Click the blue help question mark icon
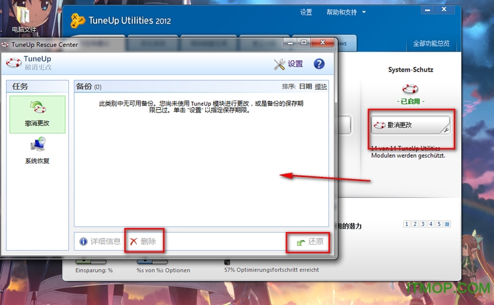 coord(319,64)
